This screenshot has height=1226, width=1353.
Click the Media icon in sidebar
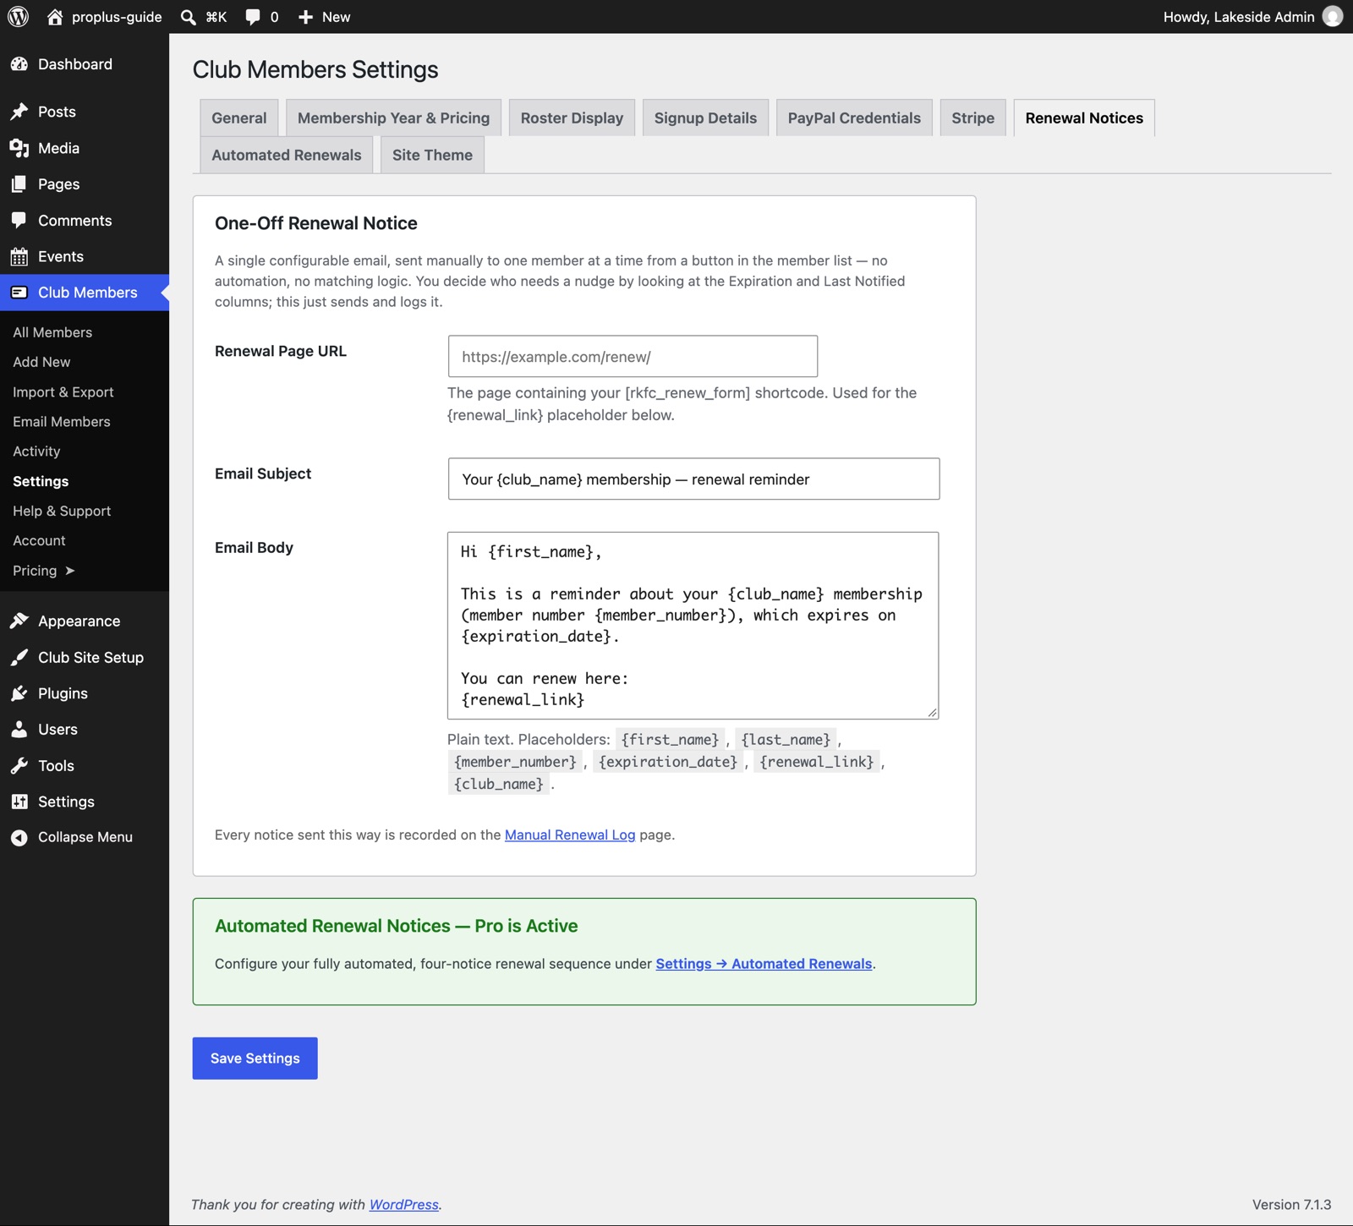19,148
